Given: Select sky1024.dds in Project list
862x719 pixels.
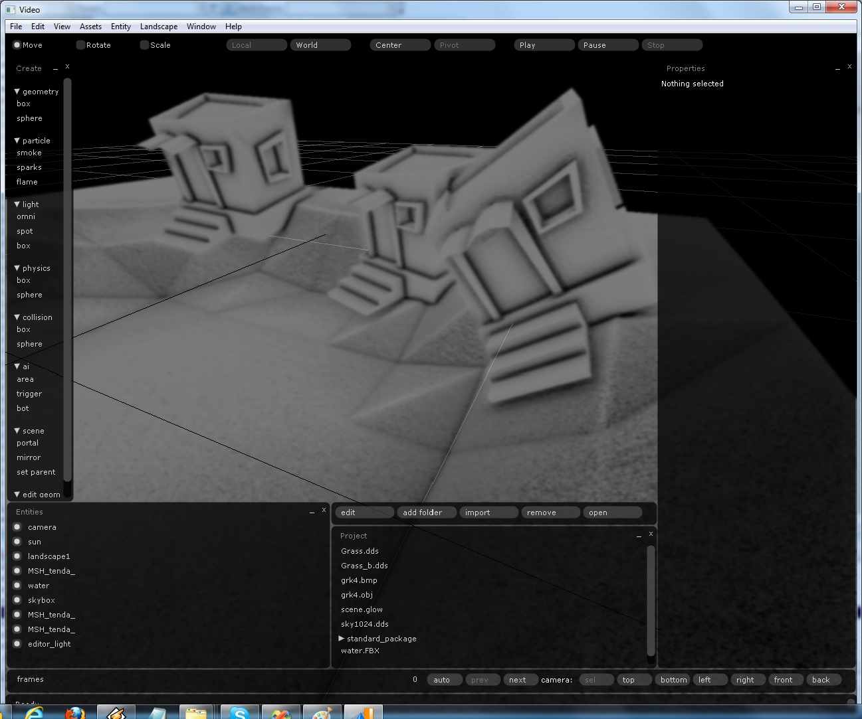Looking at the screenshot, I should click(365, 624).
